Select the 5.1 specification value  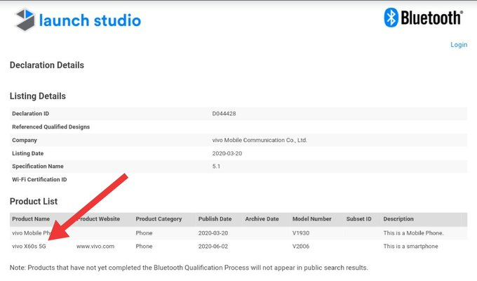click(216, 166)
